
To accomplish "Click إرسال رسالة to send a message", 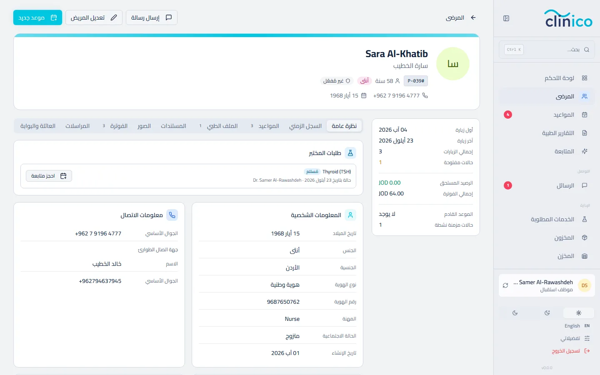I will (152, 17).
